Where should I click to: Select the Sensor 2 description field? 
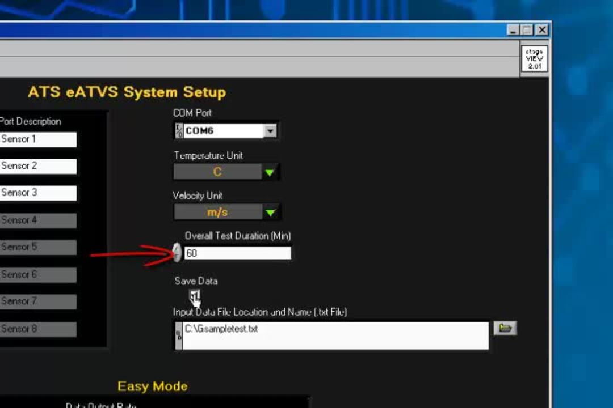pyautogui.click(x=37, y=166)
